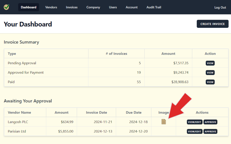231x144 pixels.
Task: Click the Langosh PLC vendor name
Action: point(18,122)
